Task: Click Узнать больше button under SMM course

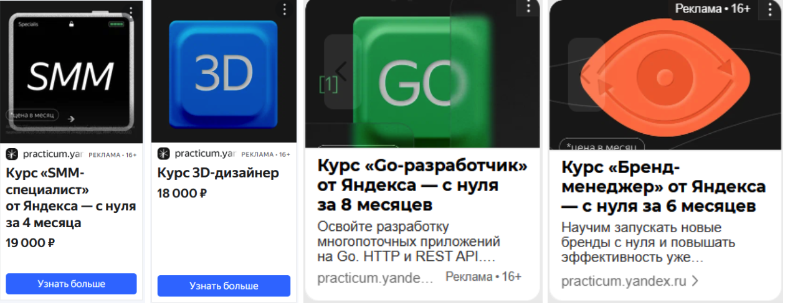Action: click(x=71, y=284)
